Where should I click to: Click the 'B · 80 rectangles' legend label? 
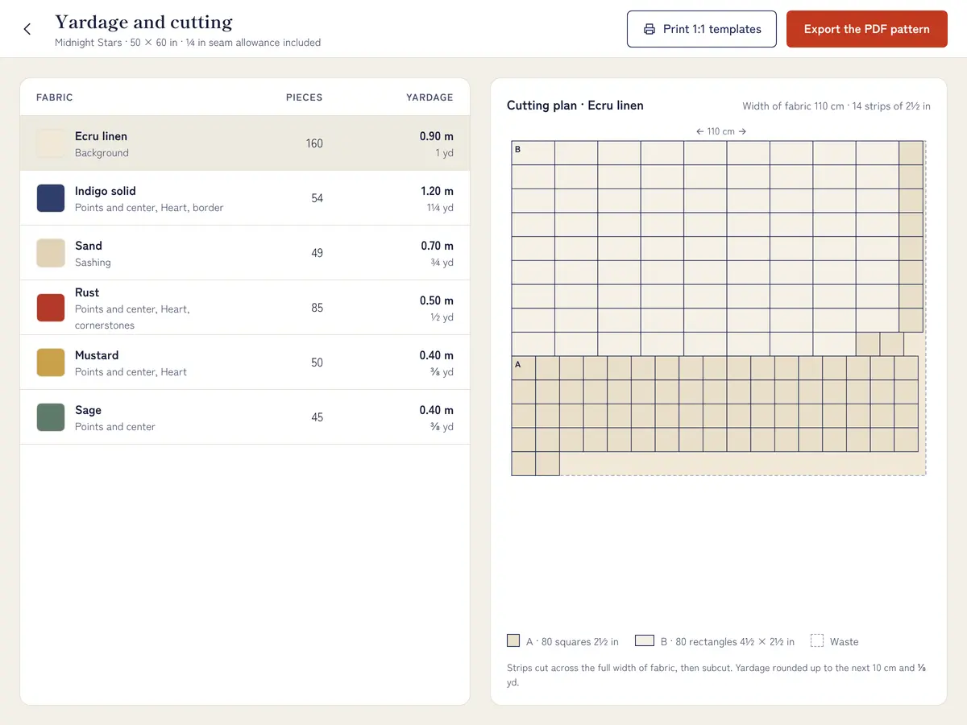click(x=727, y=642)
